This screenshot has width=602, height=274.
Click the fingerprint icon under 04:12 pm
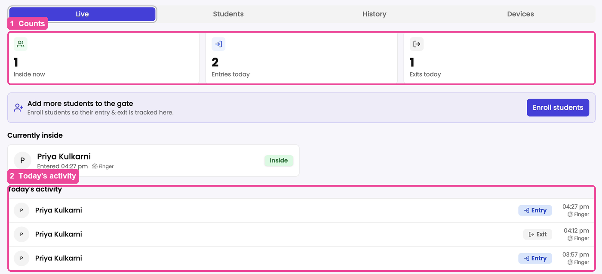[x=570, y=238]
